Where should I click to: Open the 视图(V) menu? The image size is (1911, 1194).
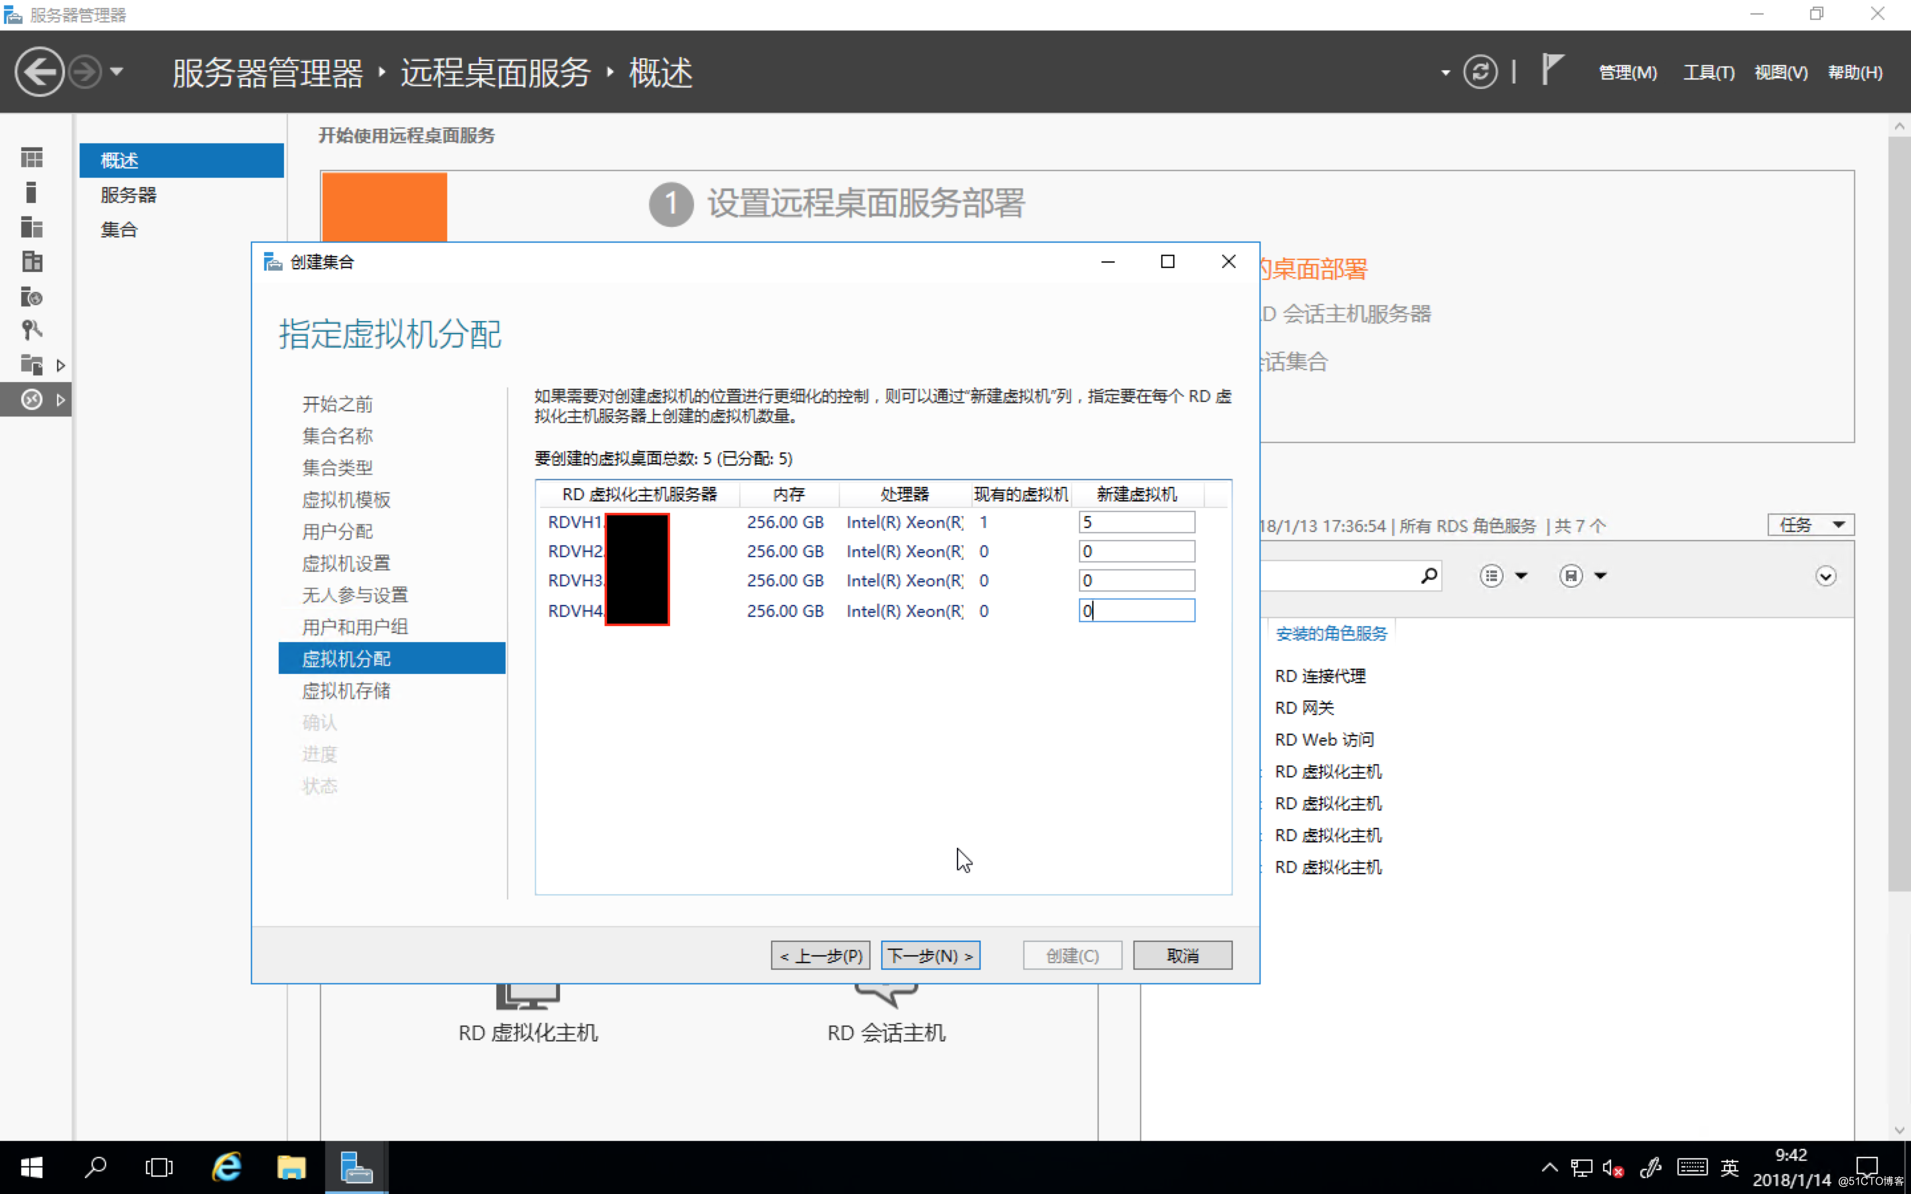1781,73
